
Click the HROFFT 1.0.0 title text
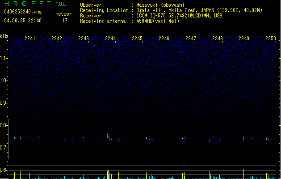[x=35, y=4]
